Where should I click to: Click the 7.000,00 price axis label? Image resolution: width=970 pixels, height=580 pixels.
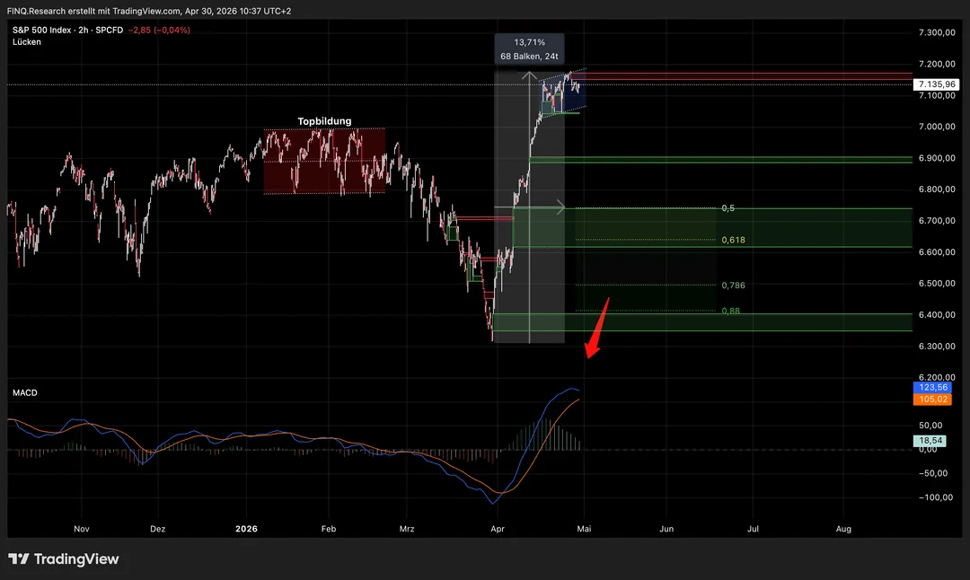[x=936, y=127]
